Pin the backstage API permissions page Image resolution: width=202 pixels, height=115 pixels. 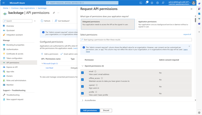(x=54, y=13)
